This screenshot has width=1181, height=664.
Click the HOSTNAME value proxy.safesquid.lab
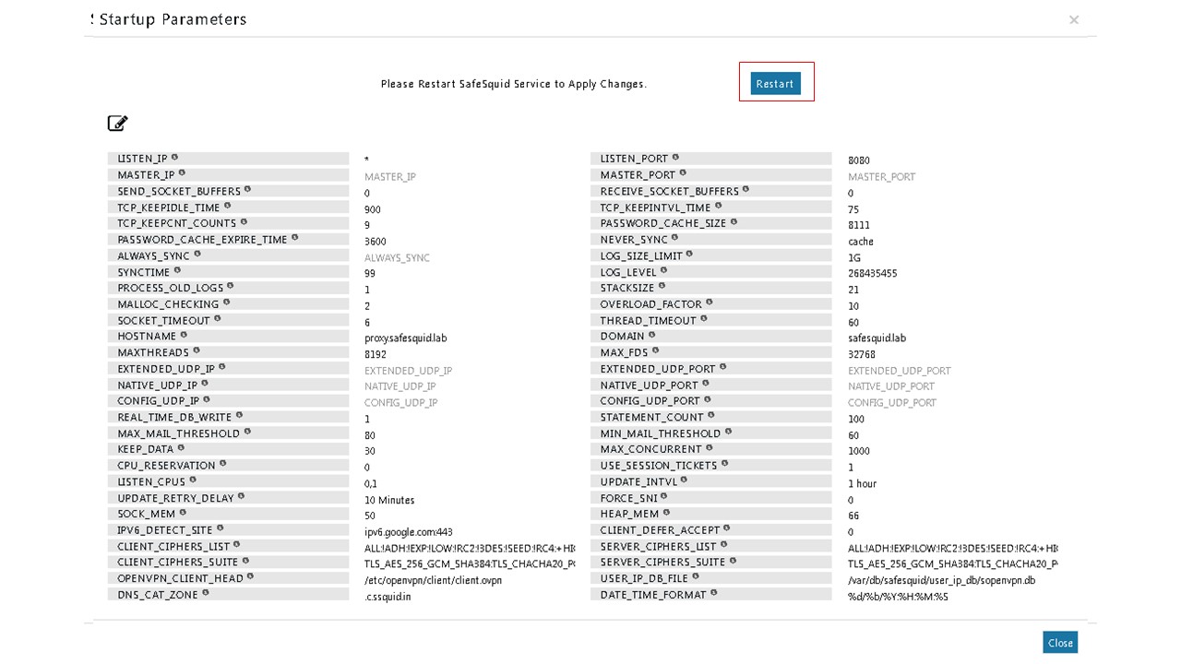point(405,338)
